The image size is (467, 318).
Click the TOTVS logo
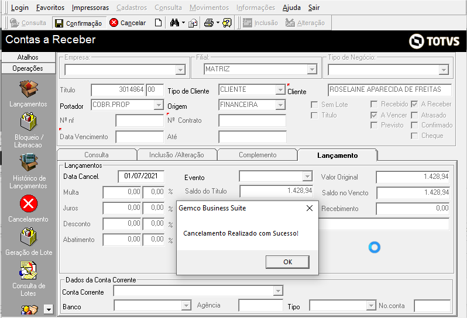[434, 41]
